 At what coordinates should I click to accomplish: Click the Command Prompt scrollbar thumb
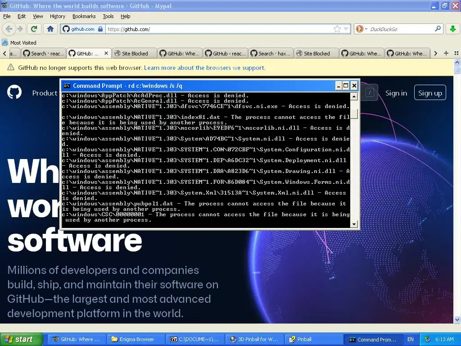(x=354, y=114)
